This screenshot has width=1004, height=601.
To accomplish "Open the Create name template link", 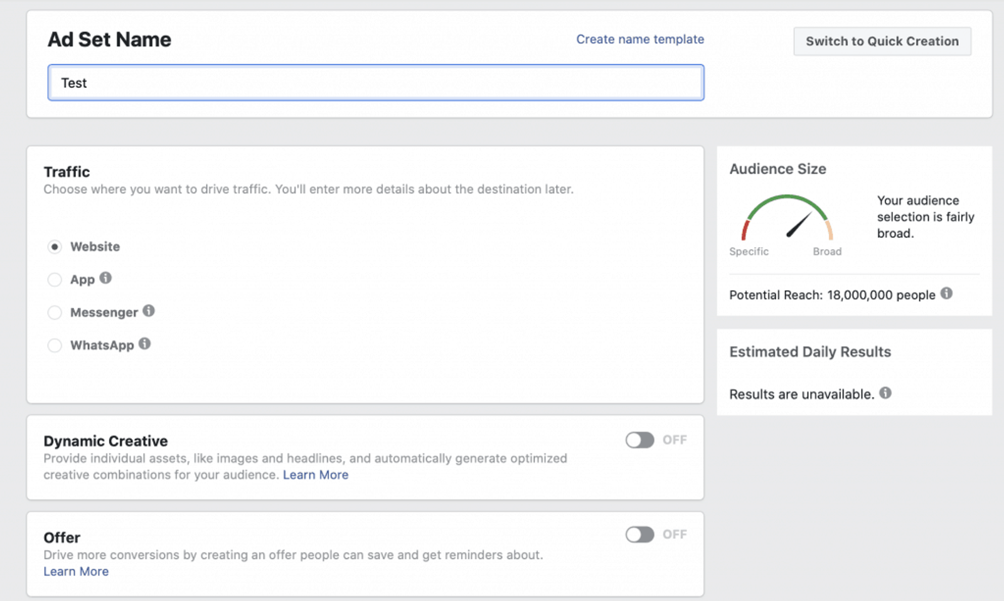I will tap(640, 40).
